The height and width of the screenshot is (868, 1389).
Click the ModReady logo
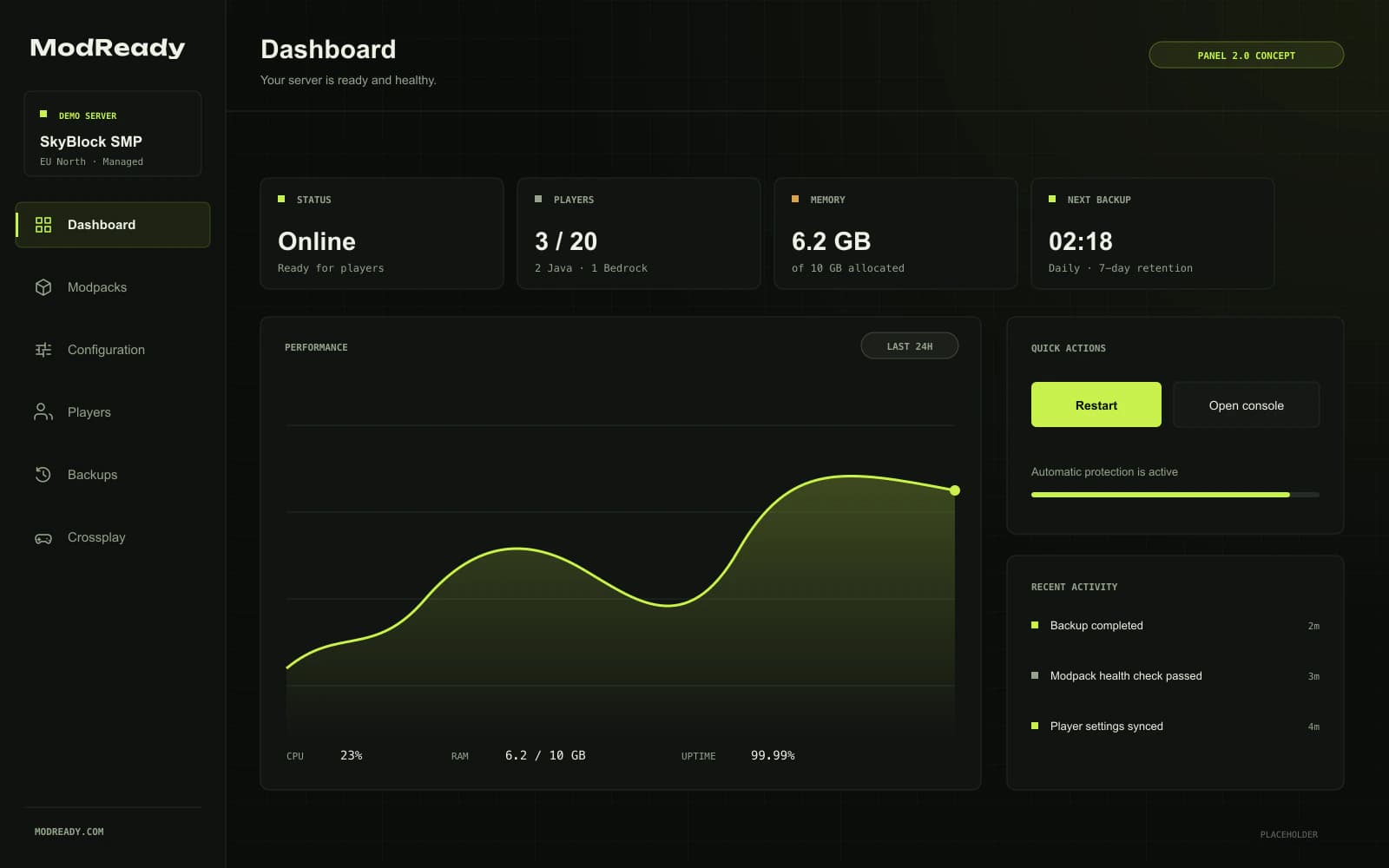coord(108,48)
